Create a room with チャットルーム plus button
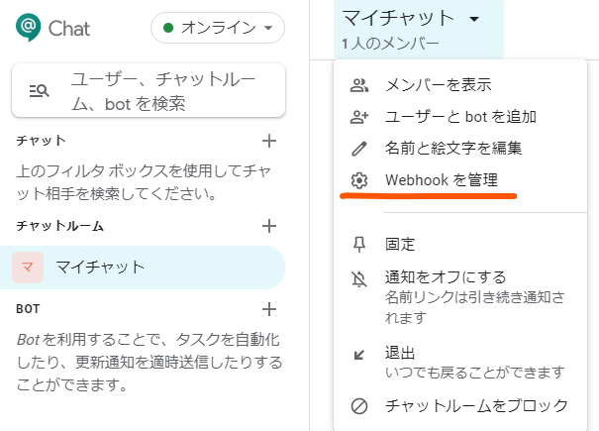The image size is (599, 431). 269,226
